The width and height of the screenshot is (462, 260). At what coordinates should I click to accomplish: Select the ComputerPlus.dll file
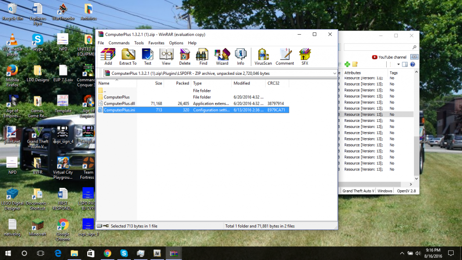click(193, 103)
